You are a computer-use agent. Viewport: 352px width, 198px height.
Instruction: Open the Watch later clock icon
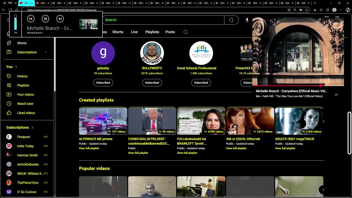click(x=9, y=104)
